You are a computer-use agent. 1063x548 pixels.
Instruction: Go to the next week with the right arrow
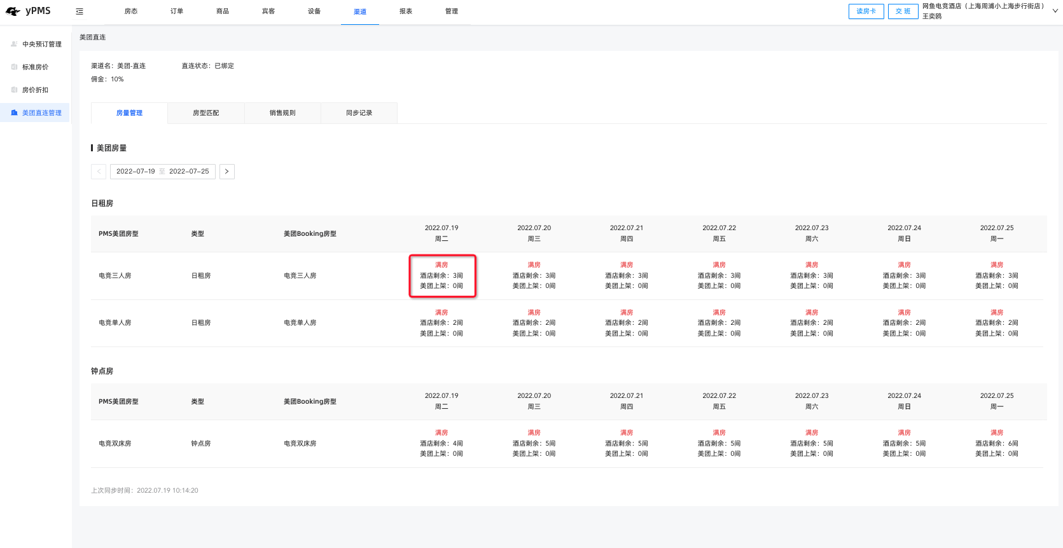click(x=227, y=172)
